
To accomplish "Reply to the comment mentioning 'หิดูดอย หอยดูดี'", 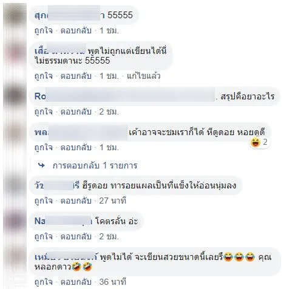I will tap(76, 147).
